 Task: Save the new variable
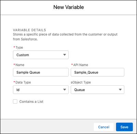[124, 127]
